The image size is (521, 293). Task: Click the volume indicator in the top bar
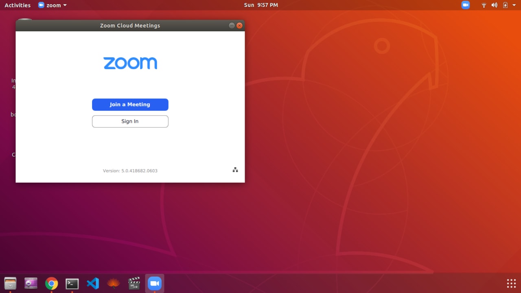pos(494,5)
